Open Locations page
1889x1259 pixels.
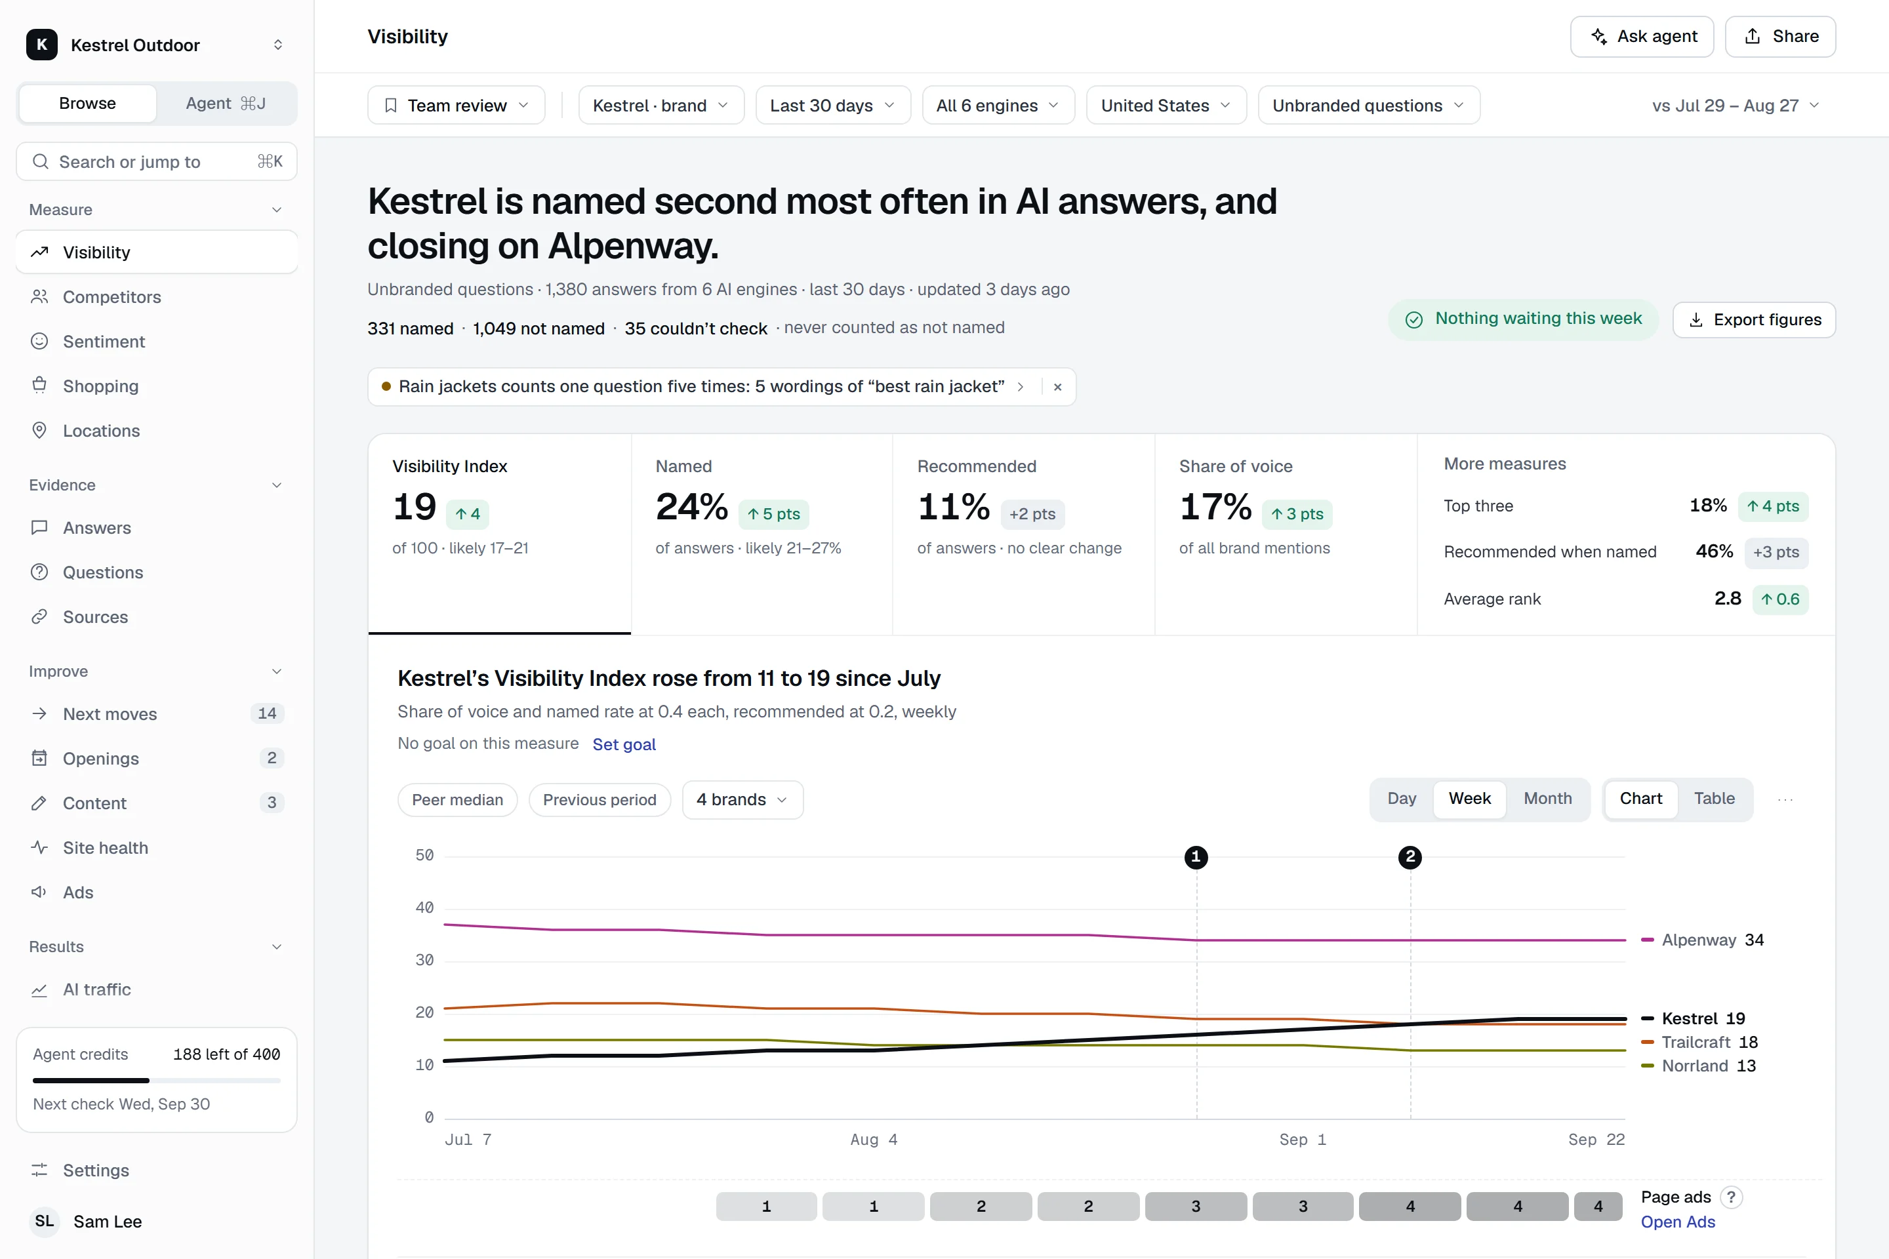[157, 430]
